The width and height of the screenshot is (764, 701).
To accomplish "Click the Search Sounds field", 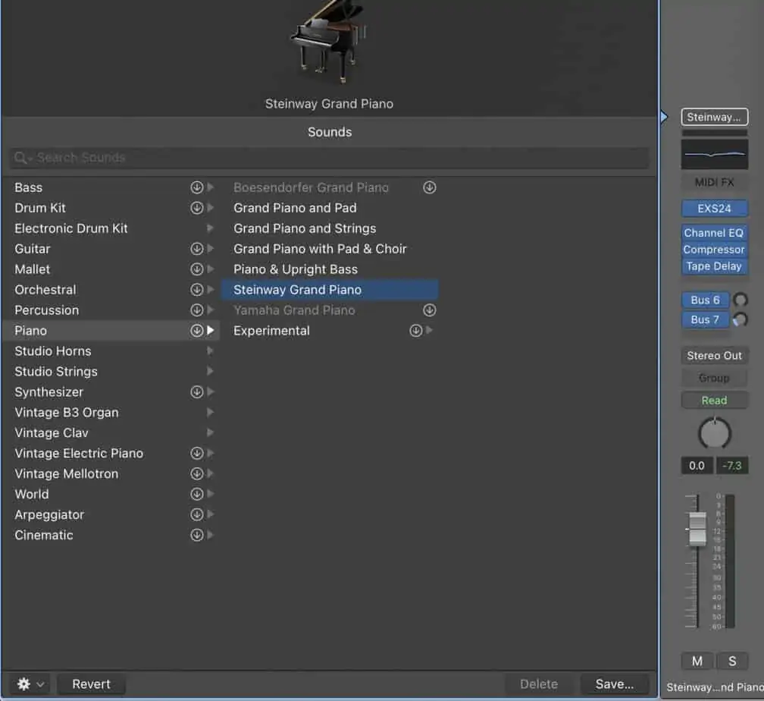I will (330, 158).
